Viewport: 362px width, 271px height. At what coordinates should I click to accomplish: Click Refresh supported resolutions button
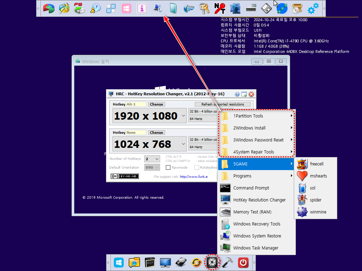point(223,104)
